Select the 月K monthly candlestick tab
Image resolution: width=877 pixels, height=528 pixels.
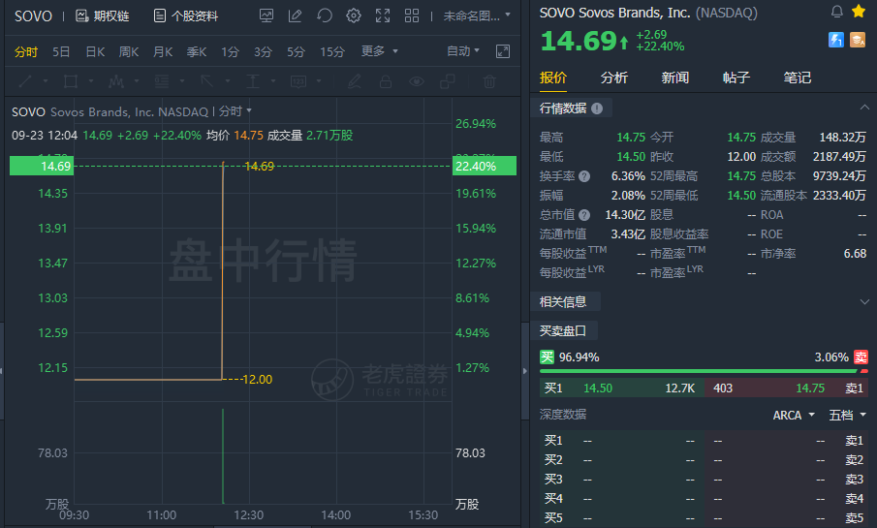pyautogui.click(x=163, y=51)
